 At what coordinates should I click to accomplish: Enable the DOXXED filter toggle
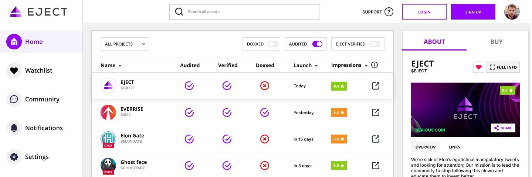point(273,44)
